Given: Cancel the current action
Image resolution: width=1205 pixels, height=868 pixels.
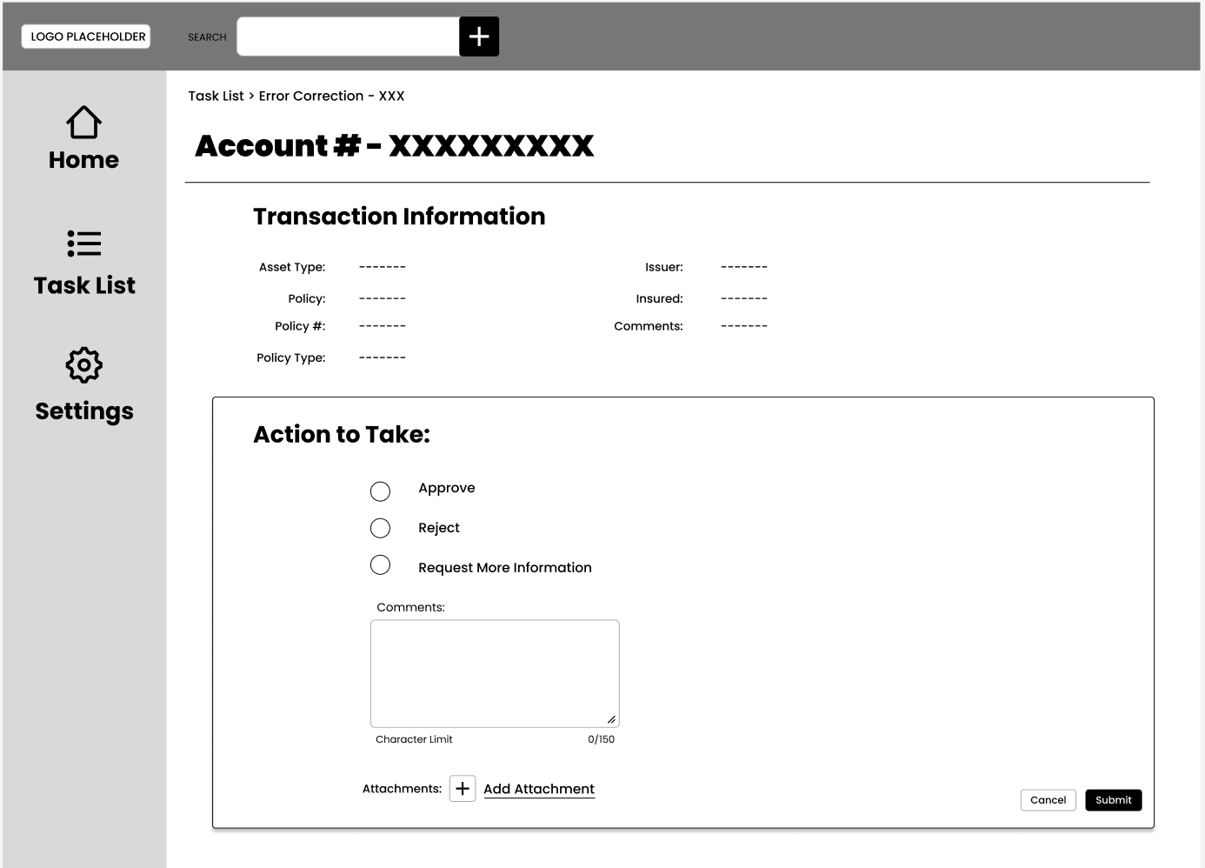Looking at the screenshot, I should [1048, 800].
